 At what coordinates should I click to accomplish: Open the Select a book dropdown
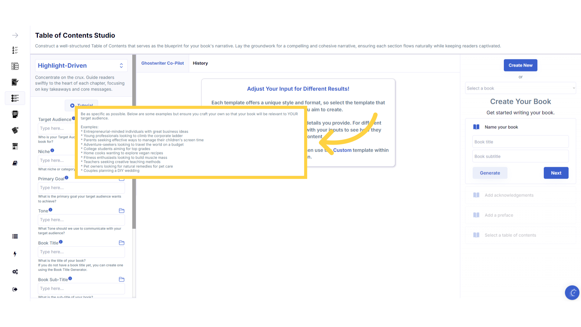[520, 88]
